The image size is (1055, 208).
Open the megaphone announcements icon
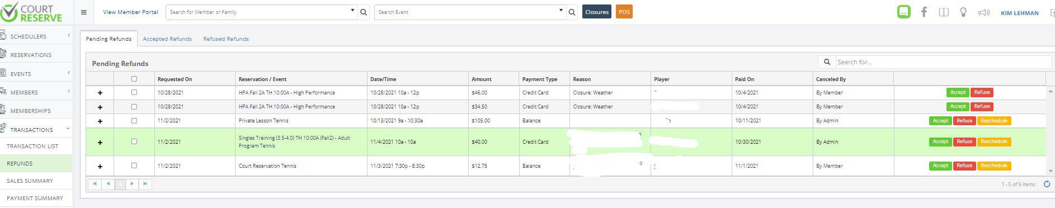pos(983,12)
